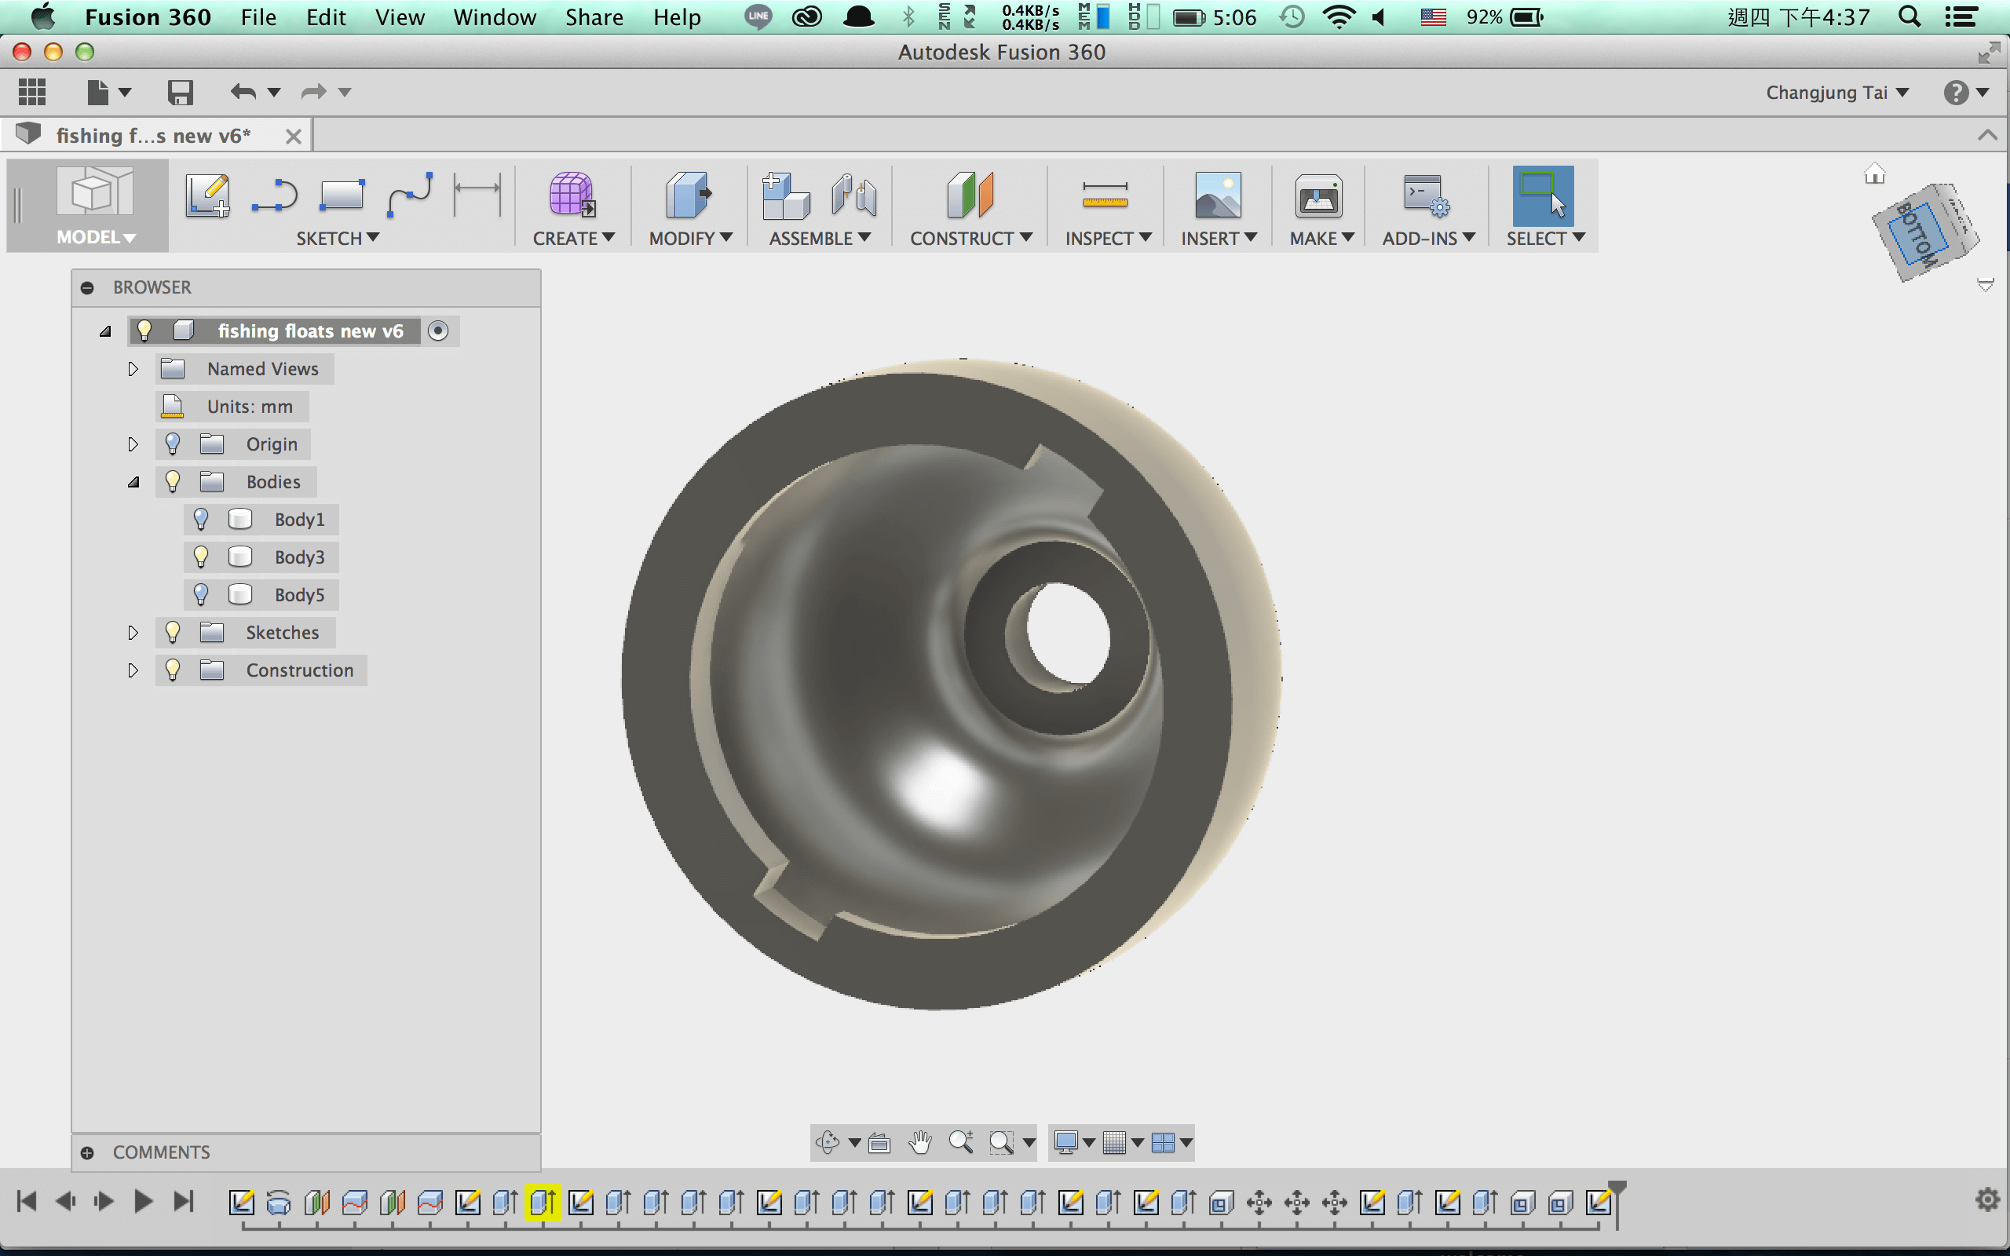Select the Rectangle sketch tool
The width and height of the screenshot is (2010, 1256).
[x=342, y=196]
